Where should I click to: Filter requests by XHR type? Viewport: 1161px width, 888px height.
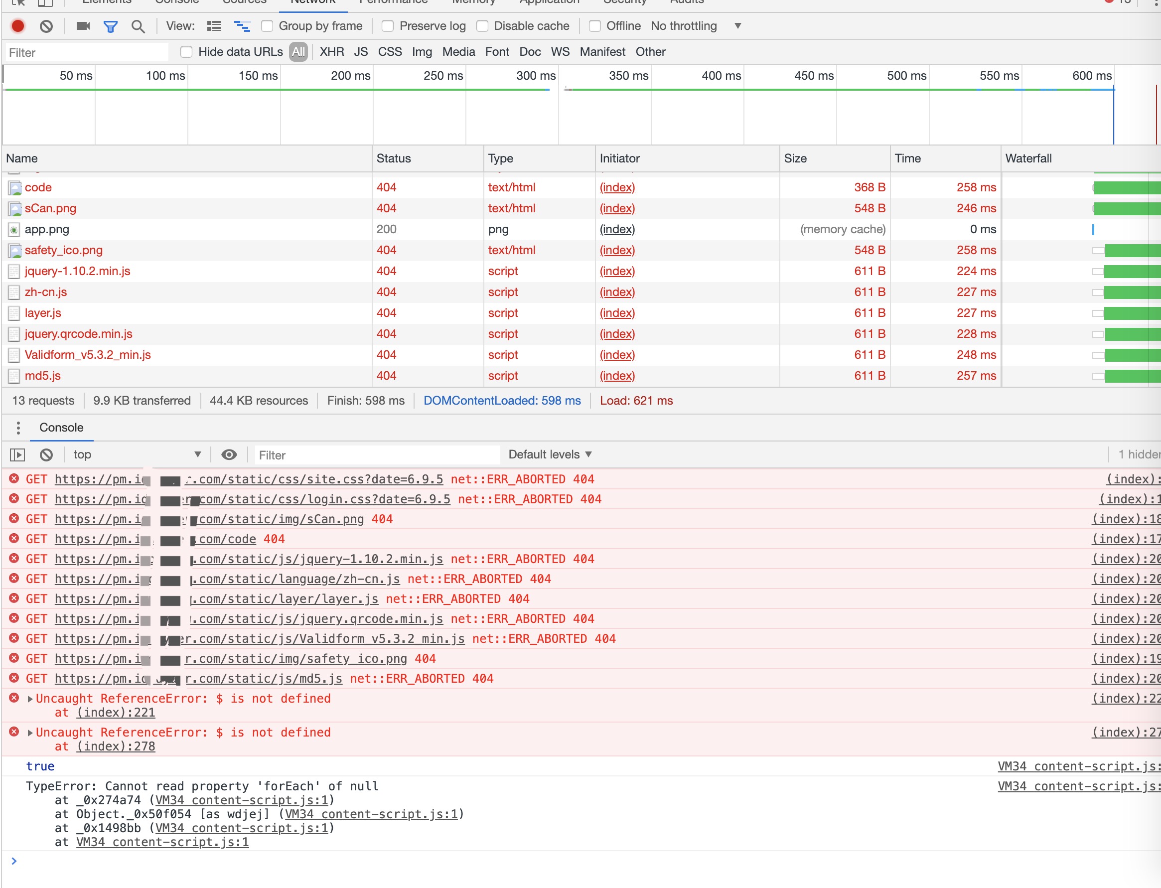[x=331, y=52]
